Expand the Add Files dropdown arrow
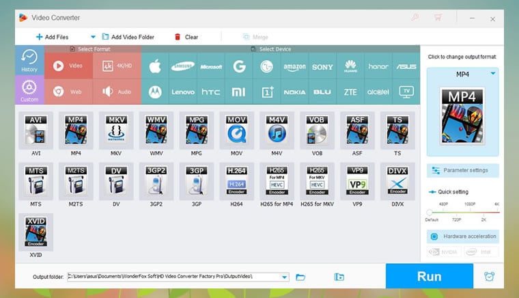Screen dimensions: 519x298 [x=93, y=37]
